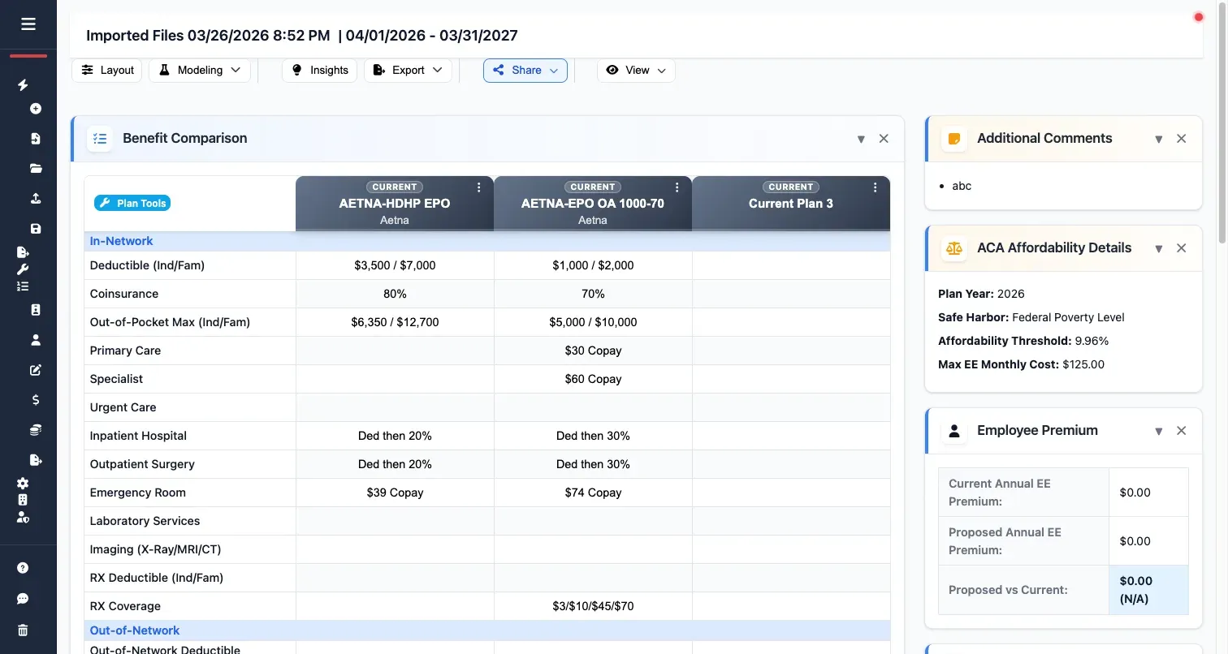Click the $39 Copay emergency room cell

click(395, 493)
